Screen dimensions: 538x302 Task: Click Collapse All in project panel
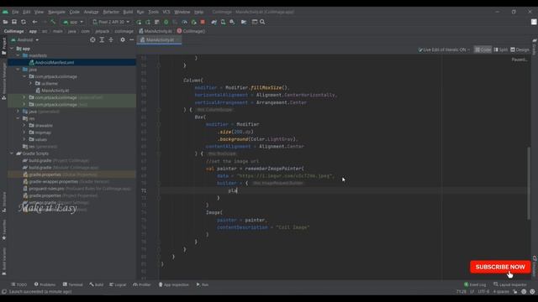tap(111, 39)
